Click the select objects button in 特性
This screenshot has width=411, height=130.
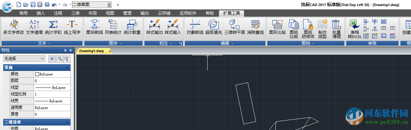point(59,58)
